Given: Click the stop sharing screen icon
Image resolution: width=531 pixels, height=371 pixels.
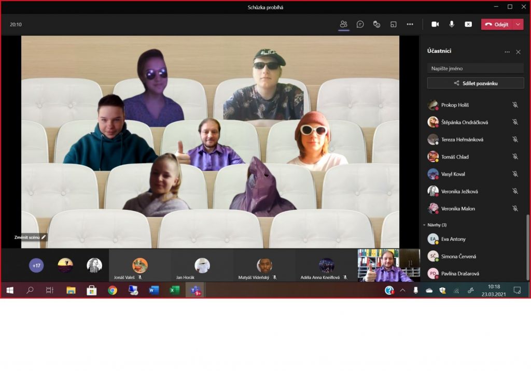Looking at the screenshot, I should 468,24.
